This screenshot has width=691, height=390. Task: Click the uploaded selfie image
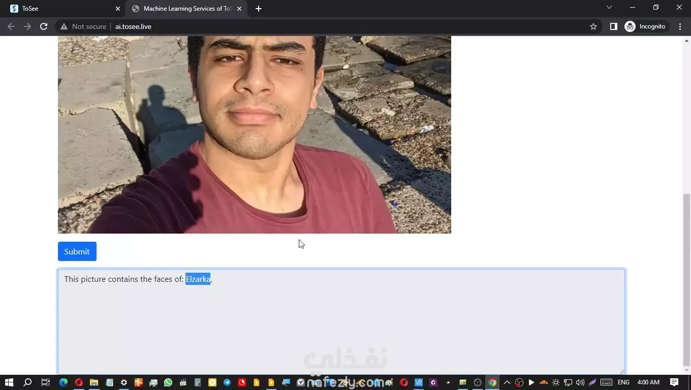click(x=255, y=135)
